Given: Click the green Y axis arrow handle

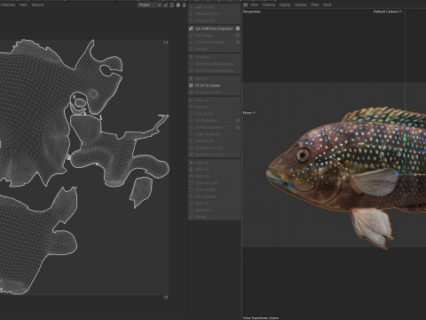Looking at the screenshot, I should (x=405, y=138).
